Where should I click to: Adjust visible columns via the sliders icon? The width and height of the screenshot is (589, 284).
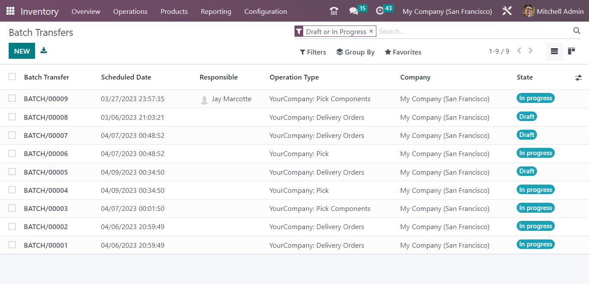coord(579,78)
